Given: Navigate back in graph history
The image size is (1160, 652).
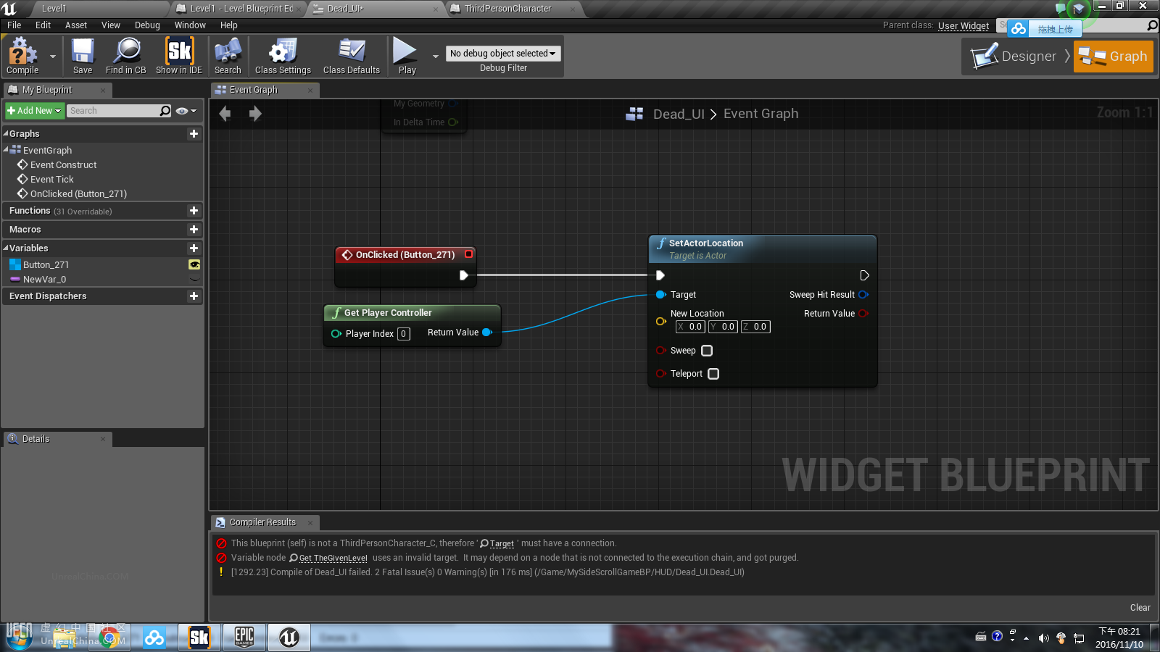Looking at the screenshot, I should 225,113.
